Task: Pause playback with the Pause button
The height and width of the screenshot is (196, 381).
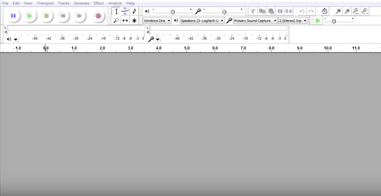Action: pyautogui.click(x=13, y=16)
